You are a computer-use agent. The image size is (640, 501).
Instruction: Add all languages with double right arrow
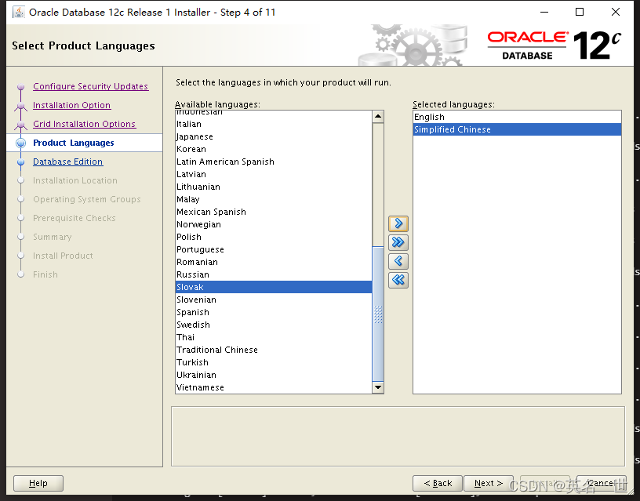[398, 242]
